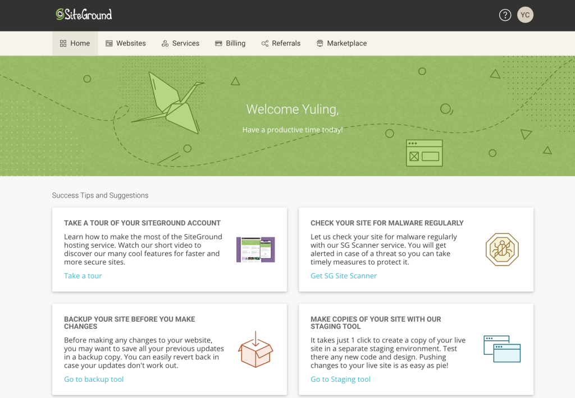575x398 pixels.
Task: Click the Referrals share icon
Action: click(265, 43)
